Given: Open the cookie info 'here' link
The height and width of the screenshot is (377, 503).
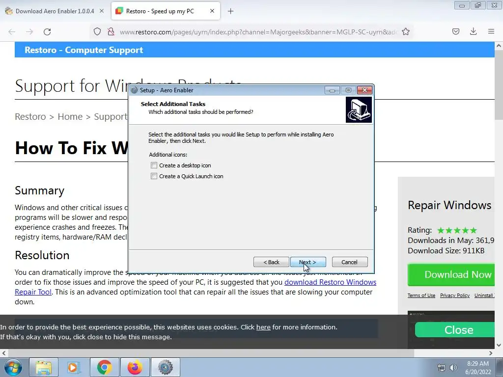Looking at the screenshot, I should [x=263, y=327].
